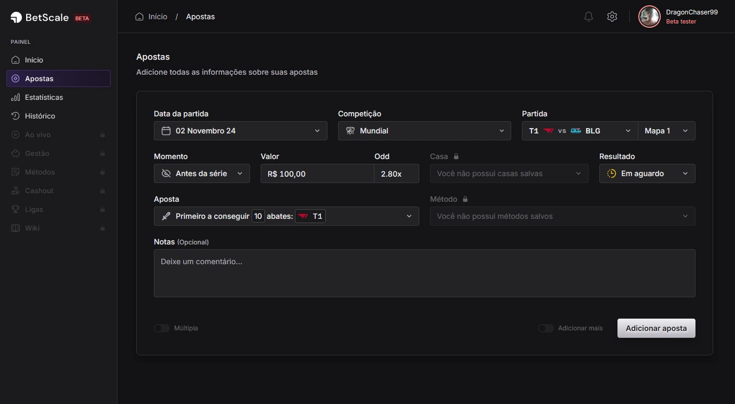The height and width of the screenshot is (404, 735).
Task: Click the lock icon next to Casa
Action: click(456, 156)
